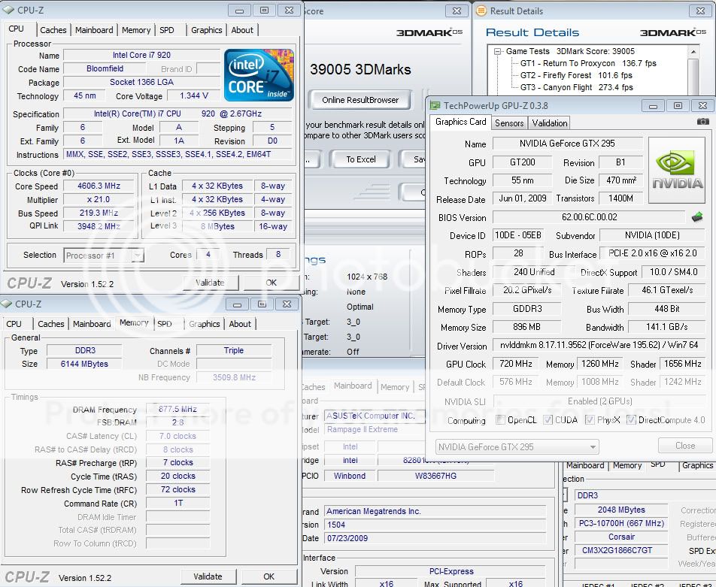Viewport: 716px width, 587px height.
Task: Select GT1 - Return To Proxycon row
Action: point(588,63)
